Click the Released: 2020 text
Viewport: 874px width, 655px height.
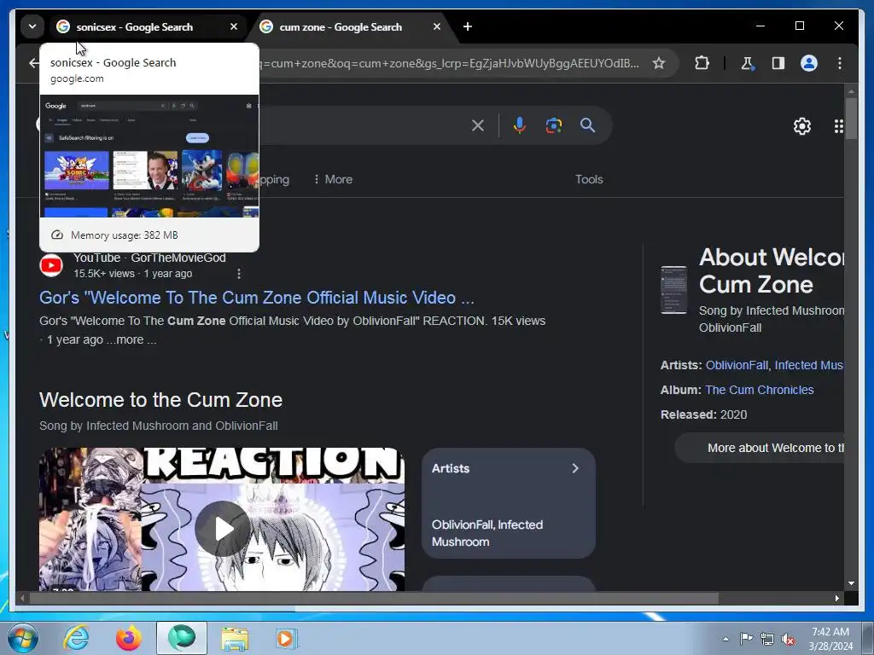tap(703, 414)
